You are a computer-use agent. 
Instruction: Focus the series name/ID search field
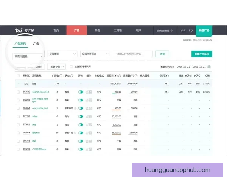coord(133,54)
